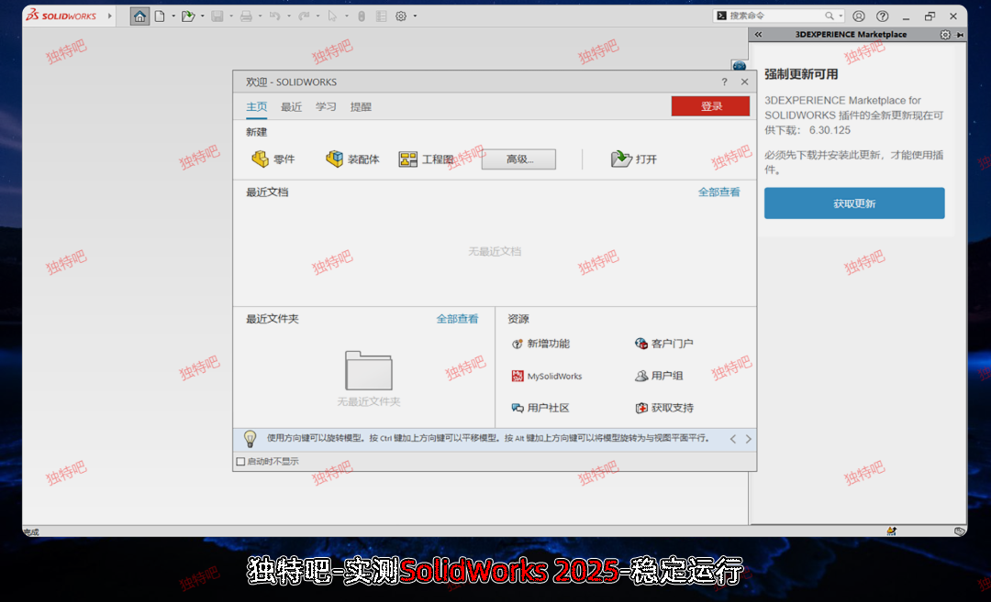Create a new 装配体 assembly

click(x=352, y=159)
